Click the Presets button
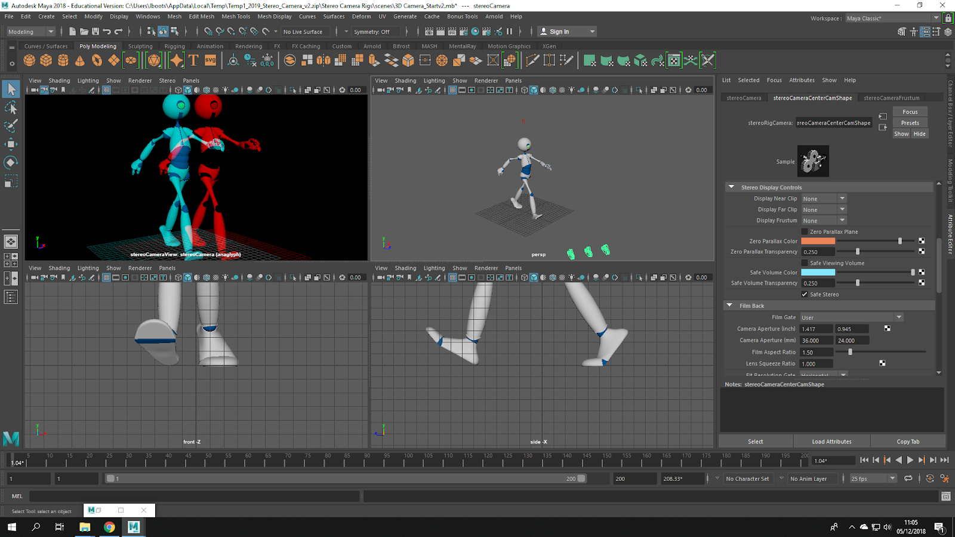The width and height of the screenshot is (955, 537). 910,123
